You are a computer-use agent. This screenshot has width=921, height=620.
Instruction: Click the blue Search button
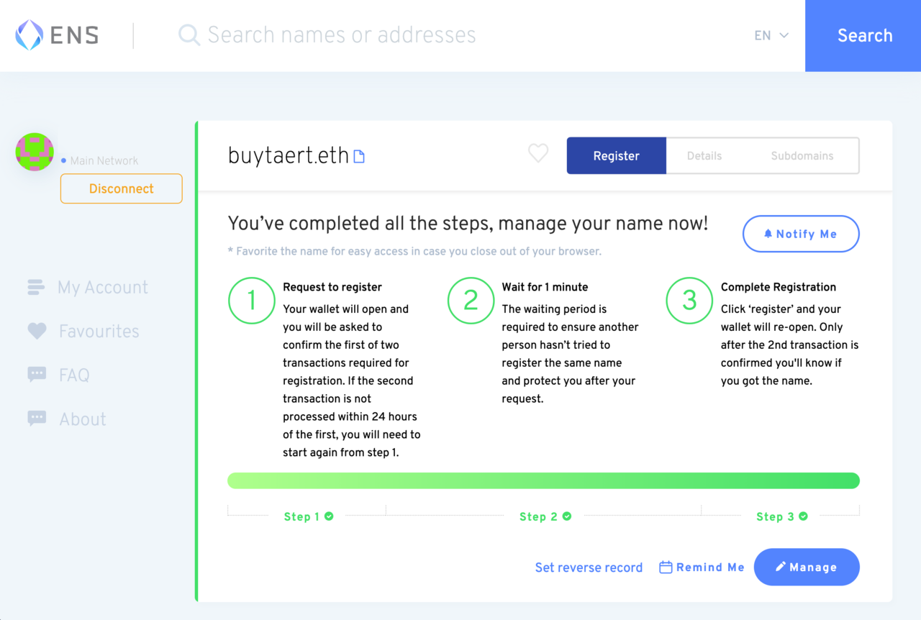[863, 35]
